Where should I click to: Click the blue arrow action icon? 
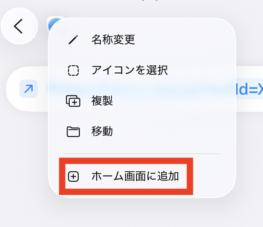point(29,89)
